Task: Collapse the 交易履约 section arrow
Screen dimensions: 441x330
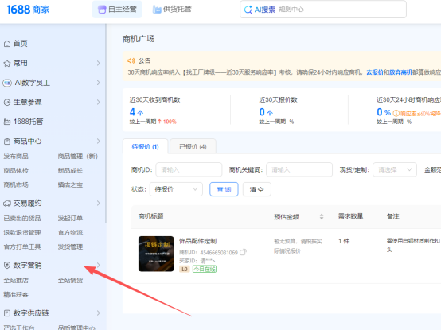Action: (x=98, y=203)
